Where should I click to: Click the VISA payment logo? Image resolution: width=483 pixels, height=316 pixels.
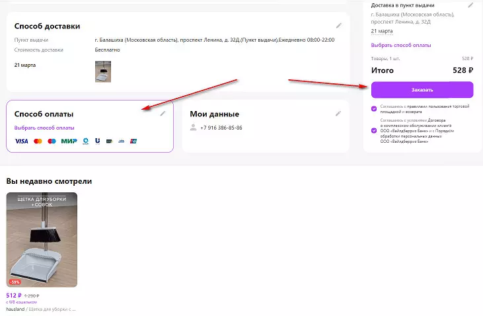click(21, 141)
